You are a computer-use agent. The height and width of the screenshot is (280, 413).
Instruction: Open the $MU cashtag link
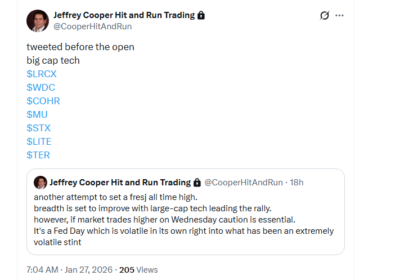(x=38, y=114)
